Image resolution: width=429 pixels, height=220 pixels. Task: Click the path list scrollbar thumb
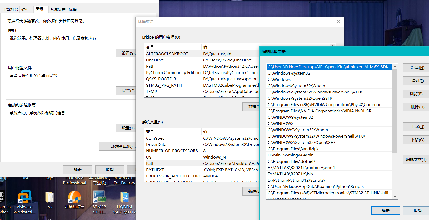click(x=395, y=111)
